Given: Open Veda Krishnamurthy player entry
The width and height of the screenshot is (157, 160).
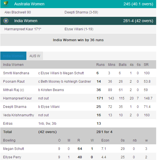Looking at the screenshot, I should point(19,115).
